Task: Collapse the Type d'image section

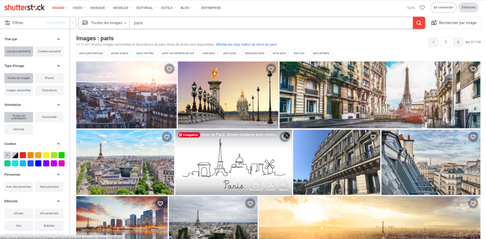Action: coord(58,65)
